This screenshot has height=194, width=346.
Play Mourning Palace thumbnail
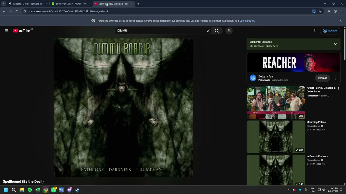[276, 137]
